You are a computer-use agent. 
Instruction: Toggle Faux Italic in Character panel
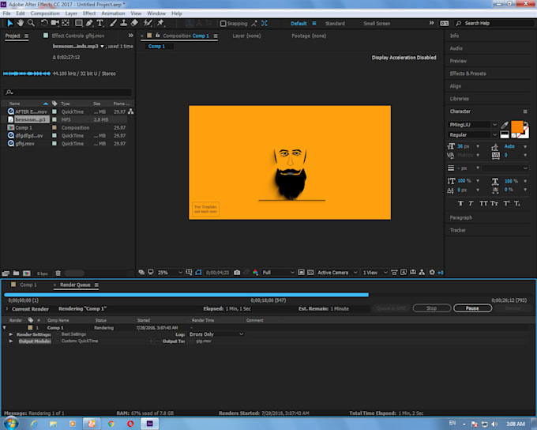click(471, 203)
